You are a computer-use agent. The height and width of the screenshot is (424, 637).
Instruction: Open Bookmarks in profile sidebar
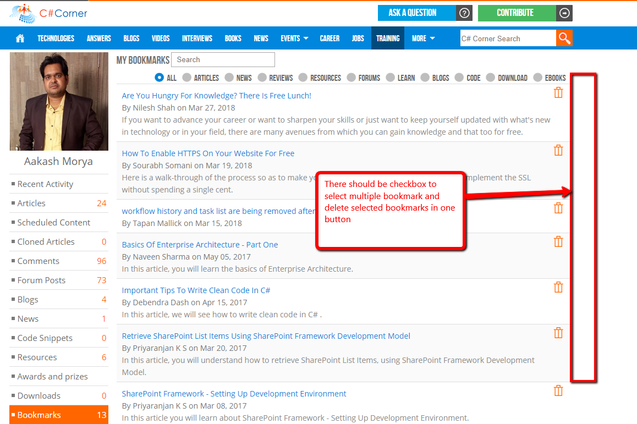pos(59,415)
